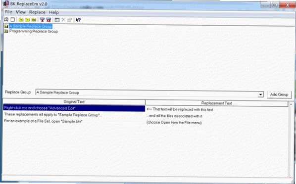The width and height of the screenshot is (296, 184).
Task: Open the File menu
Action: point(8,12)
